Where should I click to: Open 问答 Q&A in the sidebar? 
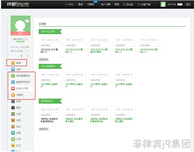[x=16, y=120]
